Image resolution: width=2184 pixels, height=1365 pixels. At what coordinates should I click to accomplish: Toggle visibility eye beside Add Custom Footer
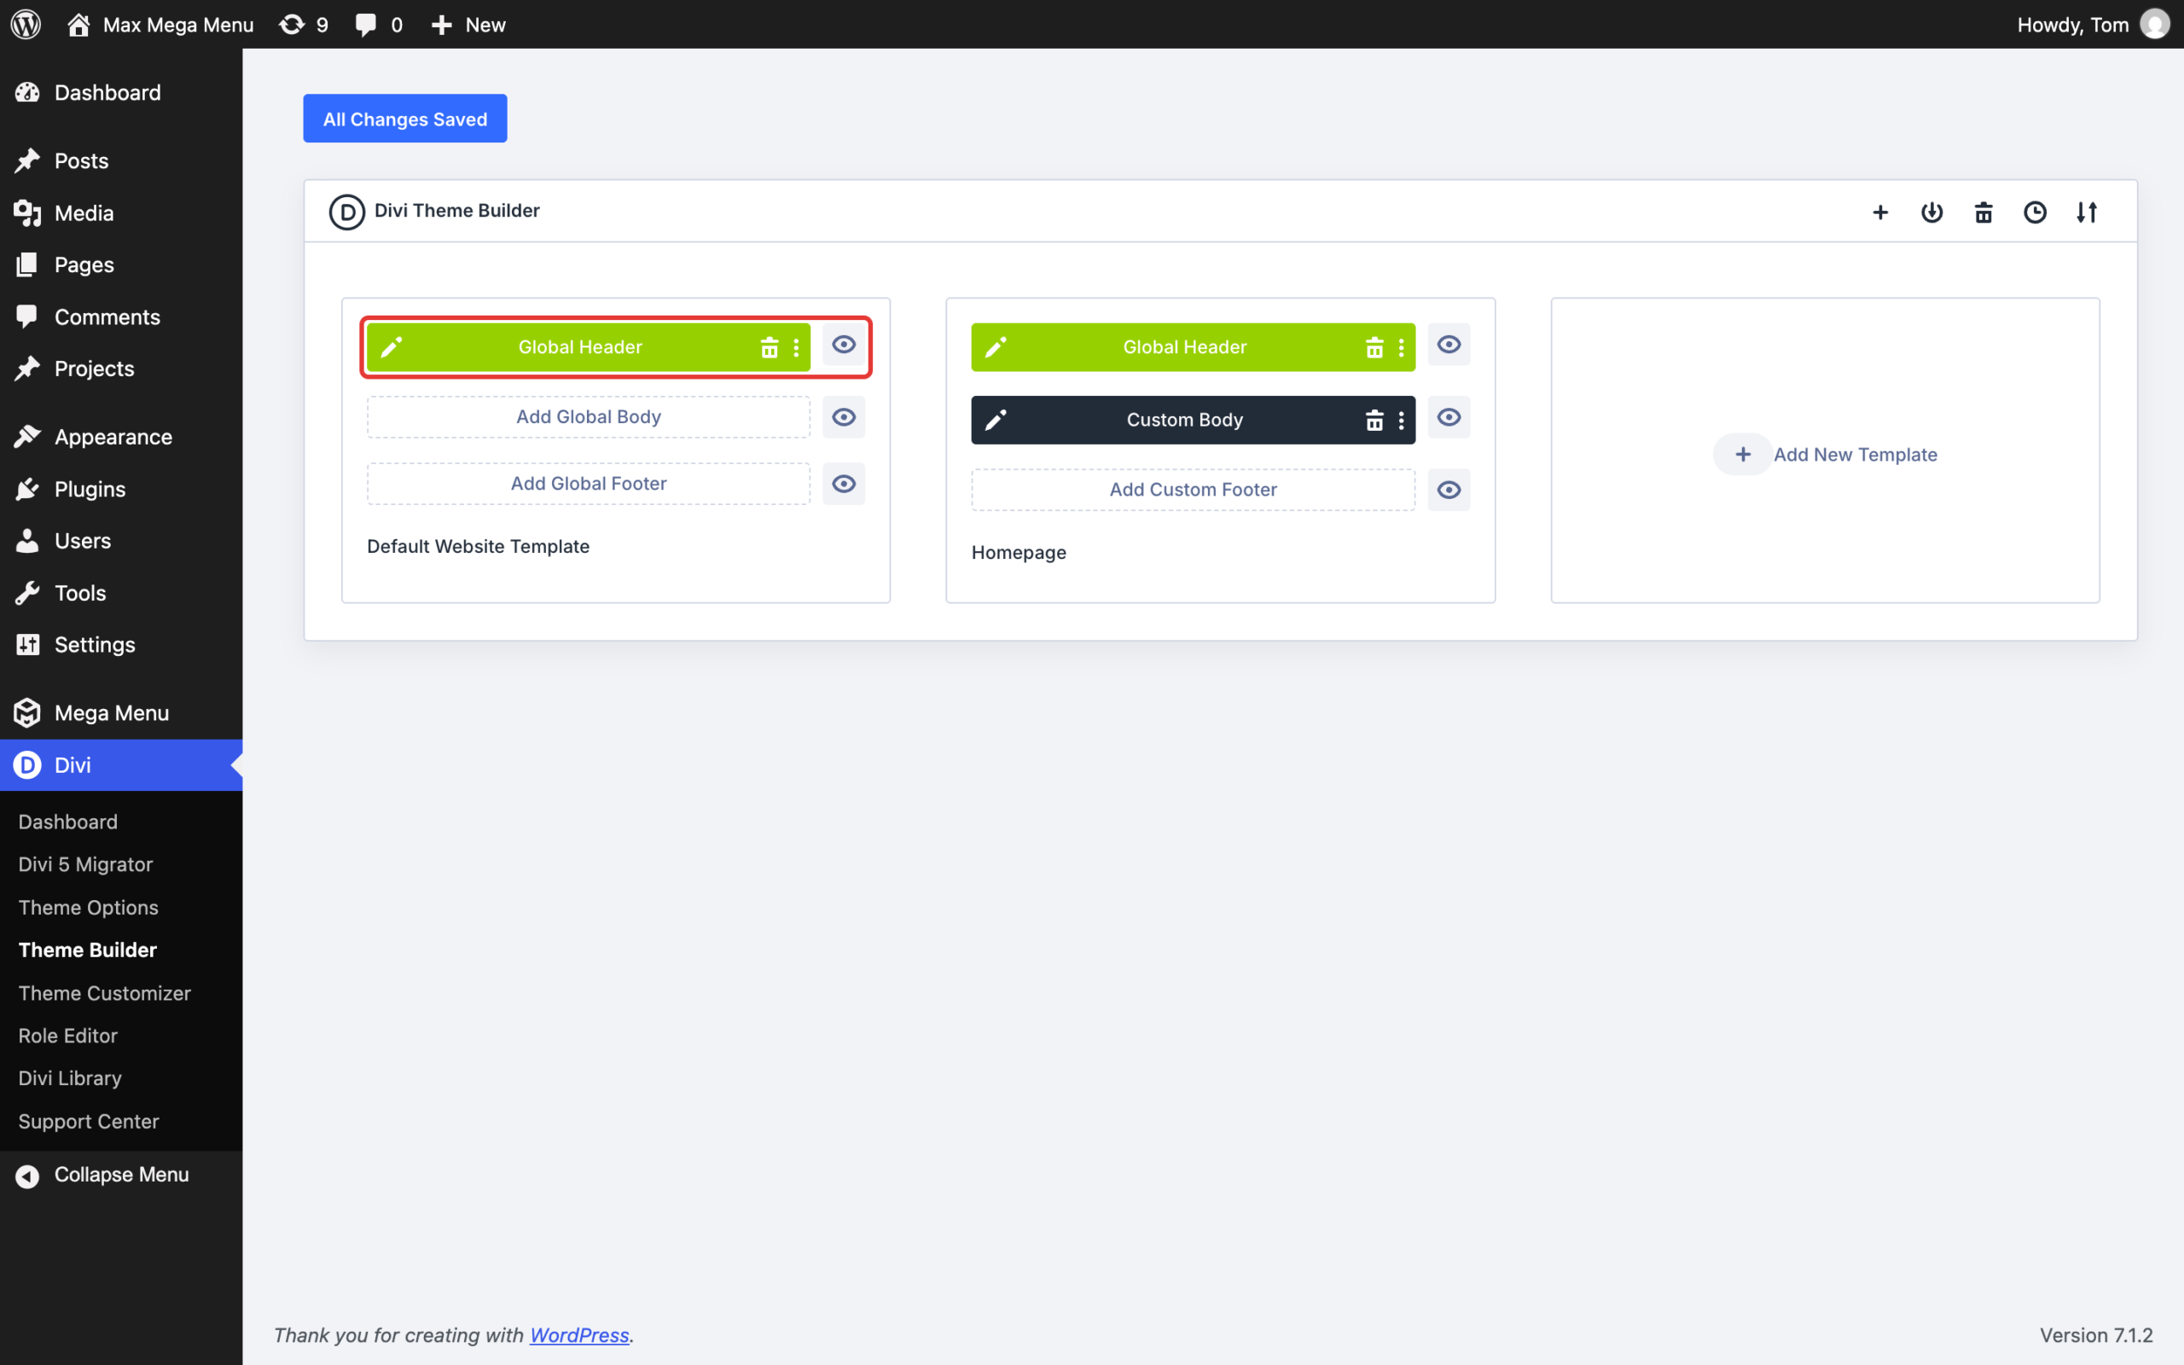(1449, 490)
